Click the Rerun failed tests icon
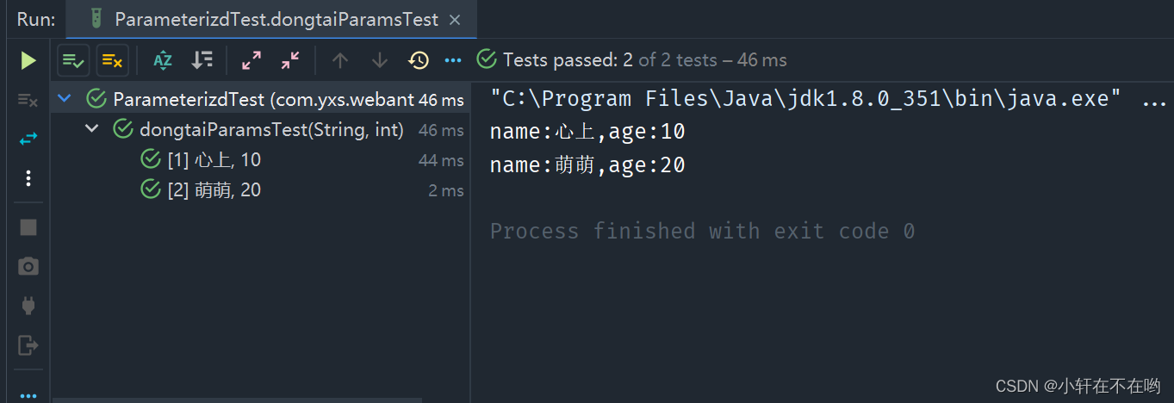The height and width of the screenshot is (403, 1174). click(x=28, y=101)
